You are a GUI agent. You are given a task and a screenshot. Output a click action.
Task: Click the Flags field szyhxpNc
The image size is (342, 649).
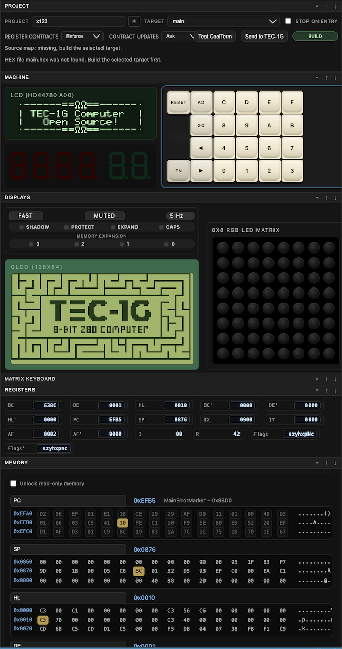point(300,434)
